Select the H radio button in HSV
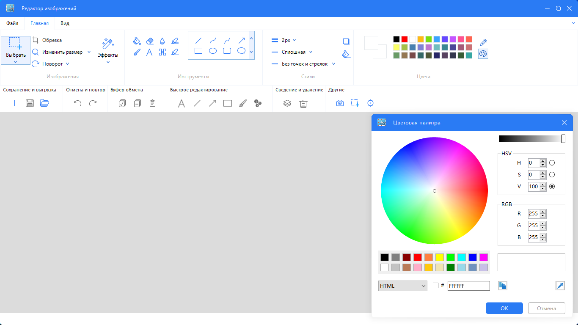This screenshot has width=578, height=325. coord(552,162)
